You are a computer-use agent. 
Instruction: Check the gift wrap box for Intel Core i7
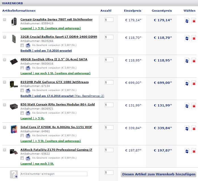click(22, 136)
